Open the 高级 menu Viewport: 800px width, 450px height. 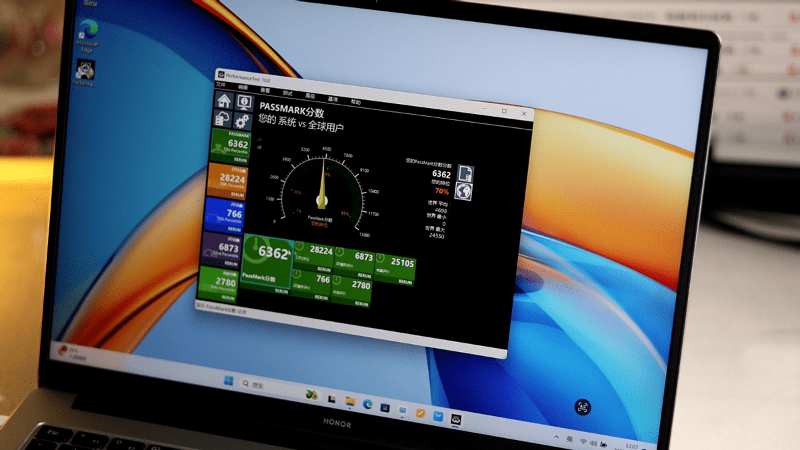pyautogui.click(x=310, y=95)
